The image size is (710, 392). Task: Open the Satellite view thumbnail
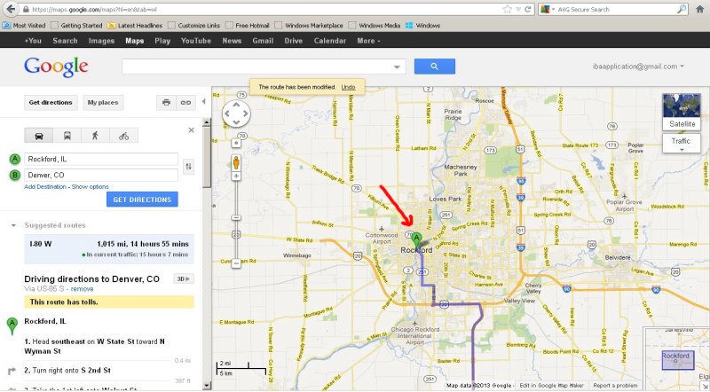(x=681, y=112)
